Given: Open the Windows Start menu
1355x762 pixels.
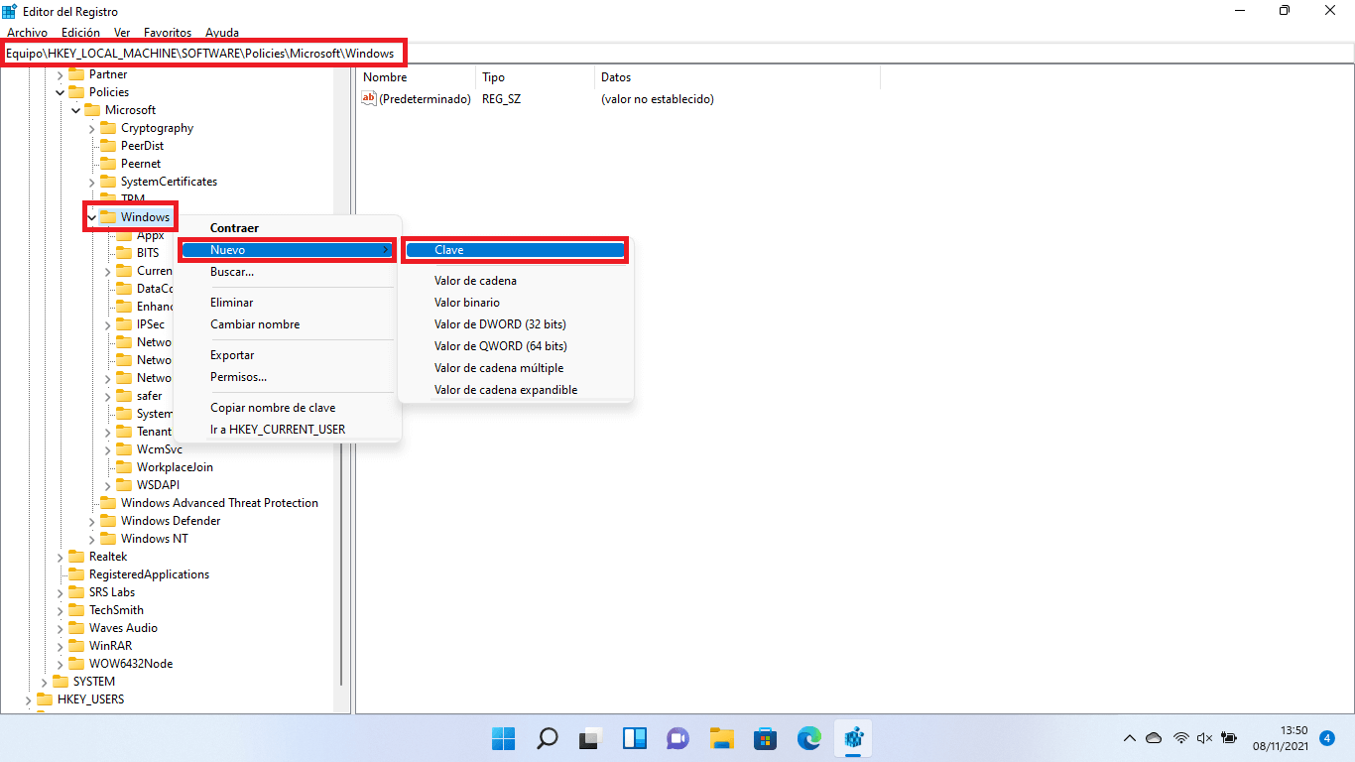Looking at the screenshot, I should pyautogui.click(x=504, y=738).
